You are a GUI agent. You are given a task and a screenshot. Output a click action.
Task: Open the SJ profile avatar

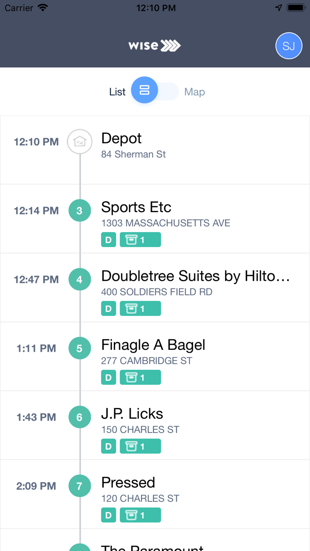tap(289, 46)
